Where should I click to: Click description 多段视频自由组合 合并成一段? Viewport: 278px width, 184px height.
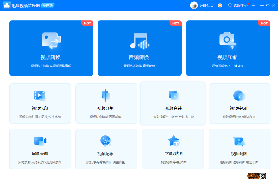[x=173, y=117]
